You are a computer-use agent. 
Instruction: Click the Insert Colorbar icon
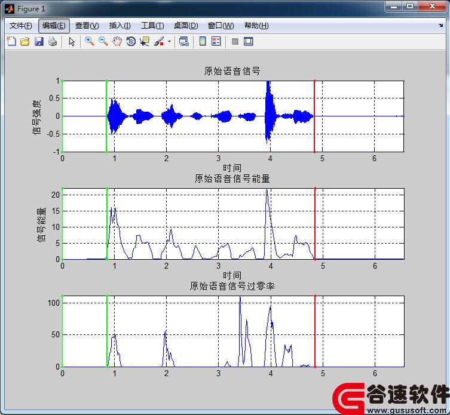coord(203,42)
